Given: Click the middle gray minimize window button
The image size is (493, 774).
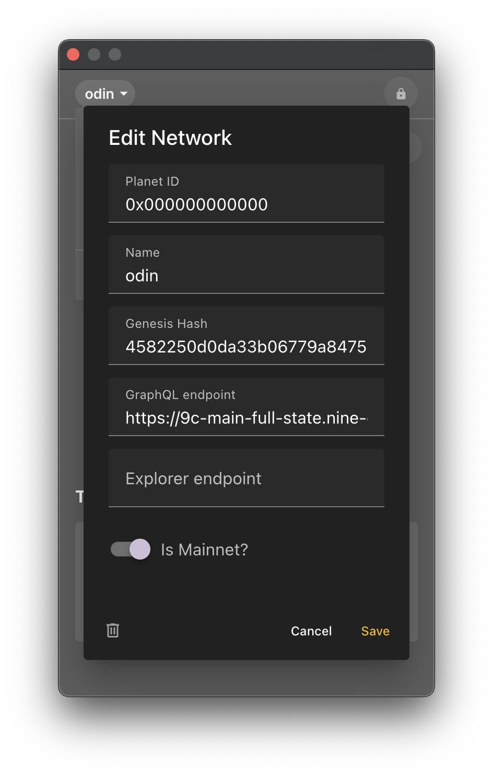Looking at the screenshot, I should (x=94, y=54).
